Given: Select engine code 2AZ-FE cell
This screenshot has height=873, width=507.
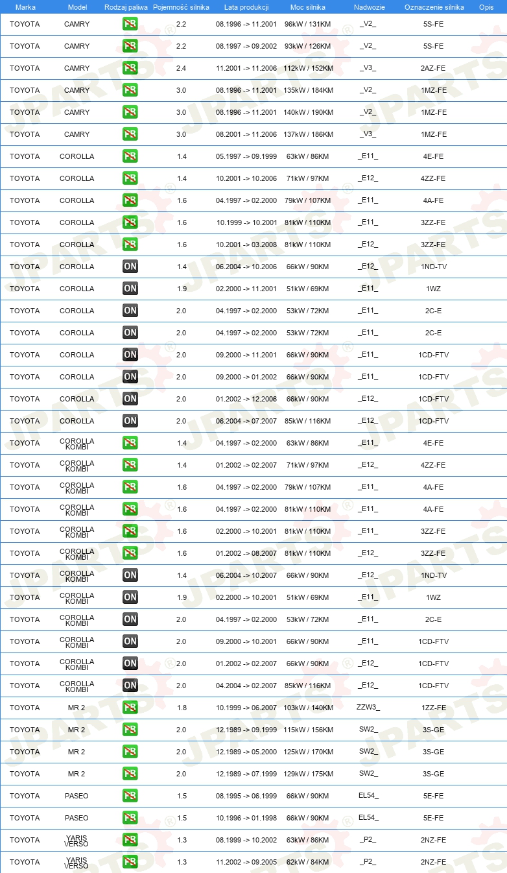Looking at the screenshot, I should 433,68.
